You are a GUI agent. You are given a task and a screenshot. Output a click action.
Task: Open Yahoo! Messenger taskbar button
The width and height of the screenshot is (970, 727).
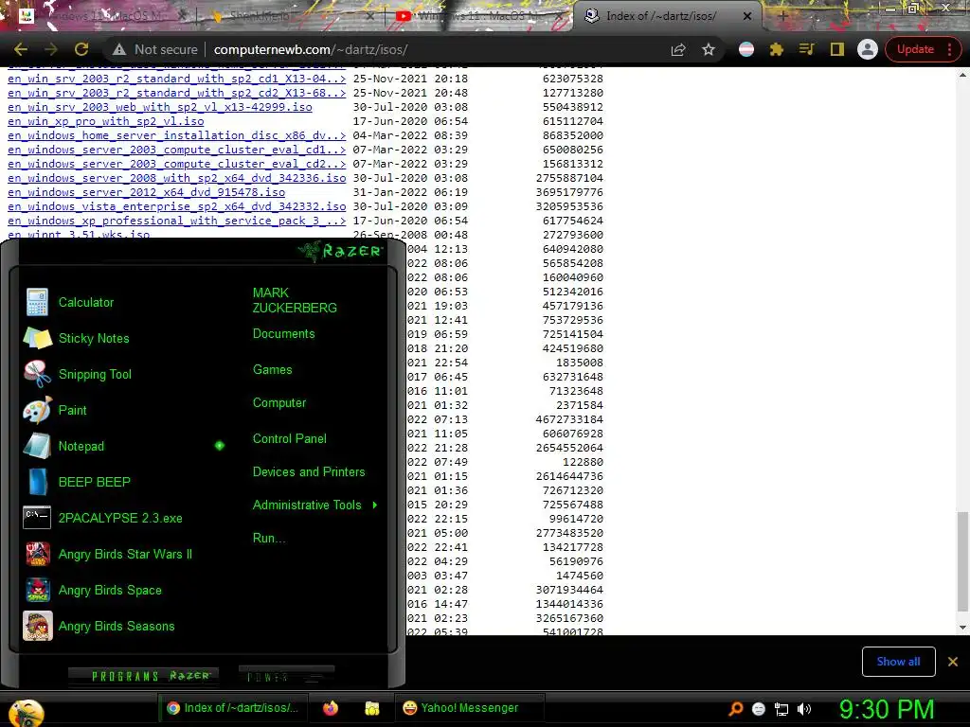(470, 708)
